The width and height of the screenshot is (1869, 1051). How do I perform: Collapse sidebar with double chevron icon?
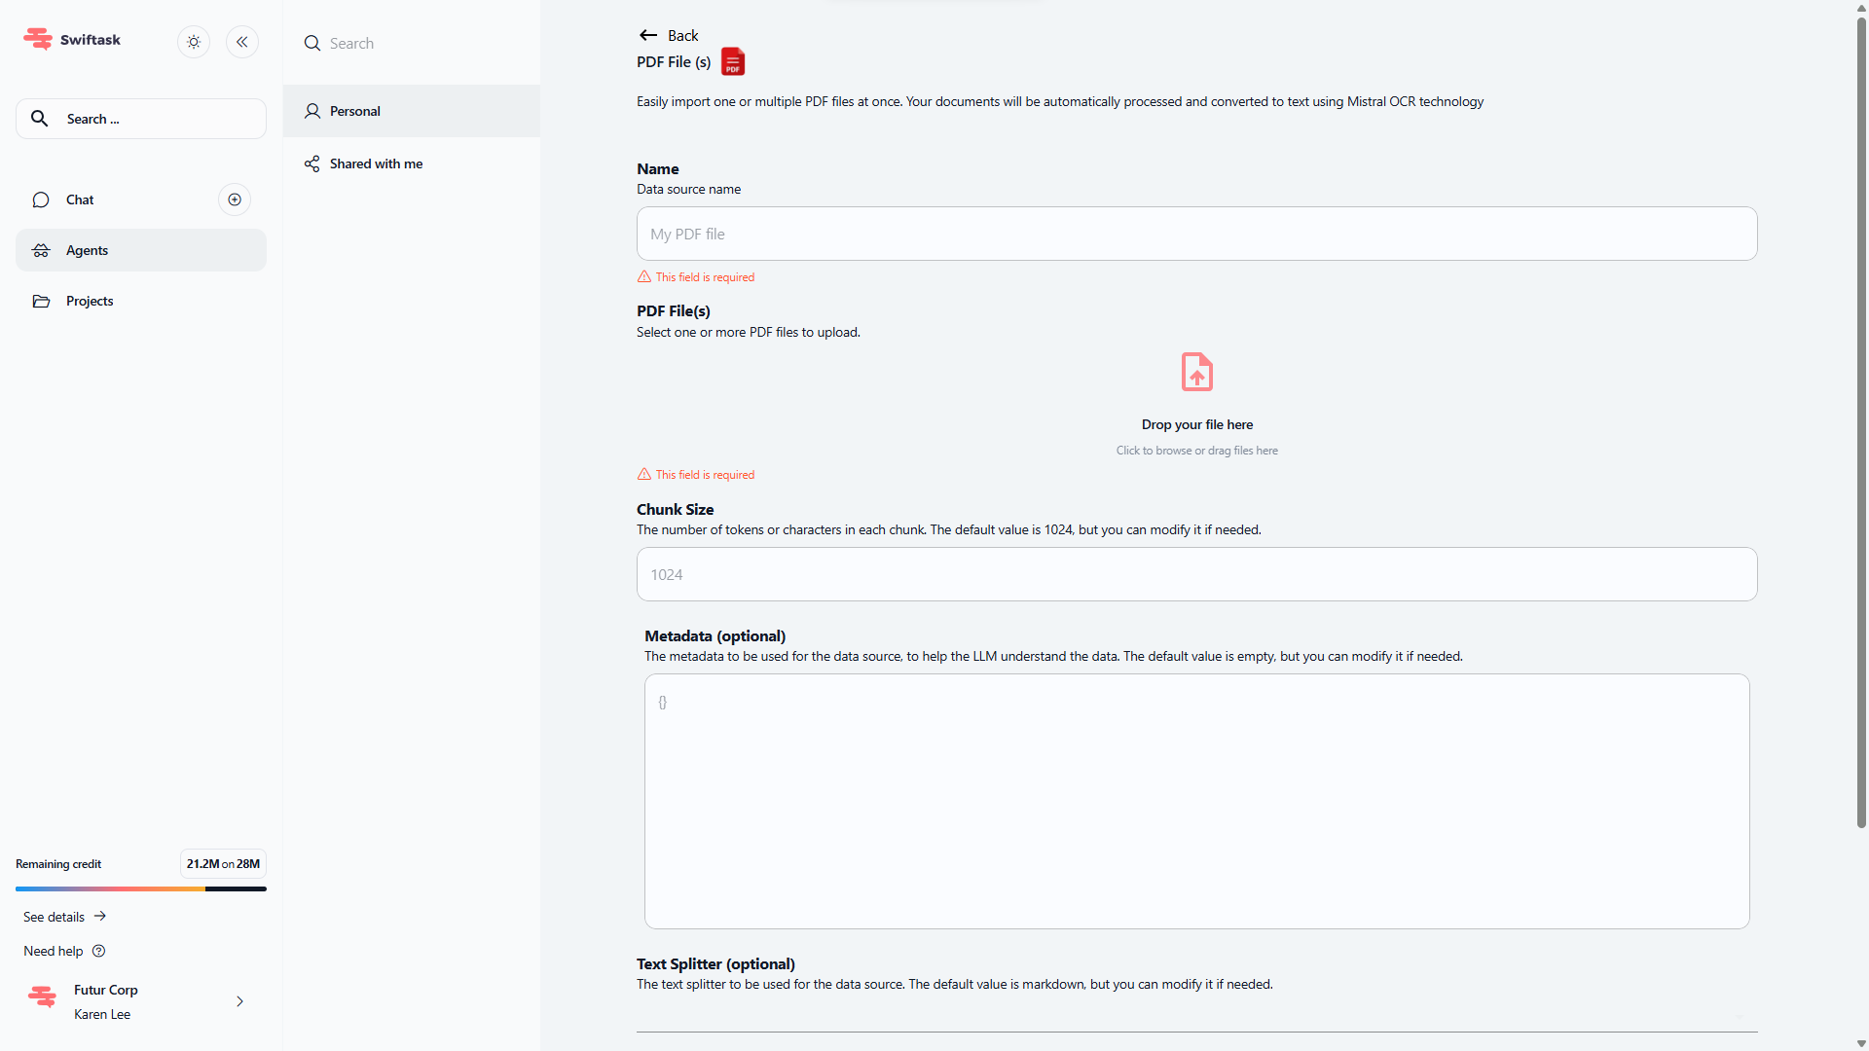pos(242,42)
